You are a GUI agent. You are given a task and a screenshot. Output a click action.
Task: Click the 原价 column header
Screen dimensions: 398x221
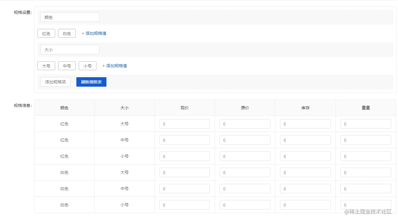pyautogui.click(x=245, y=108)
